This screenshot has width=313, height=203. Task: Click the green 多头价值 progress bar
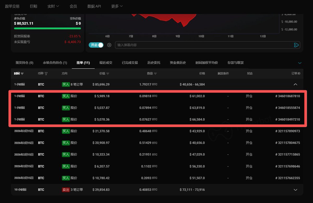click(x=47, y=28)
